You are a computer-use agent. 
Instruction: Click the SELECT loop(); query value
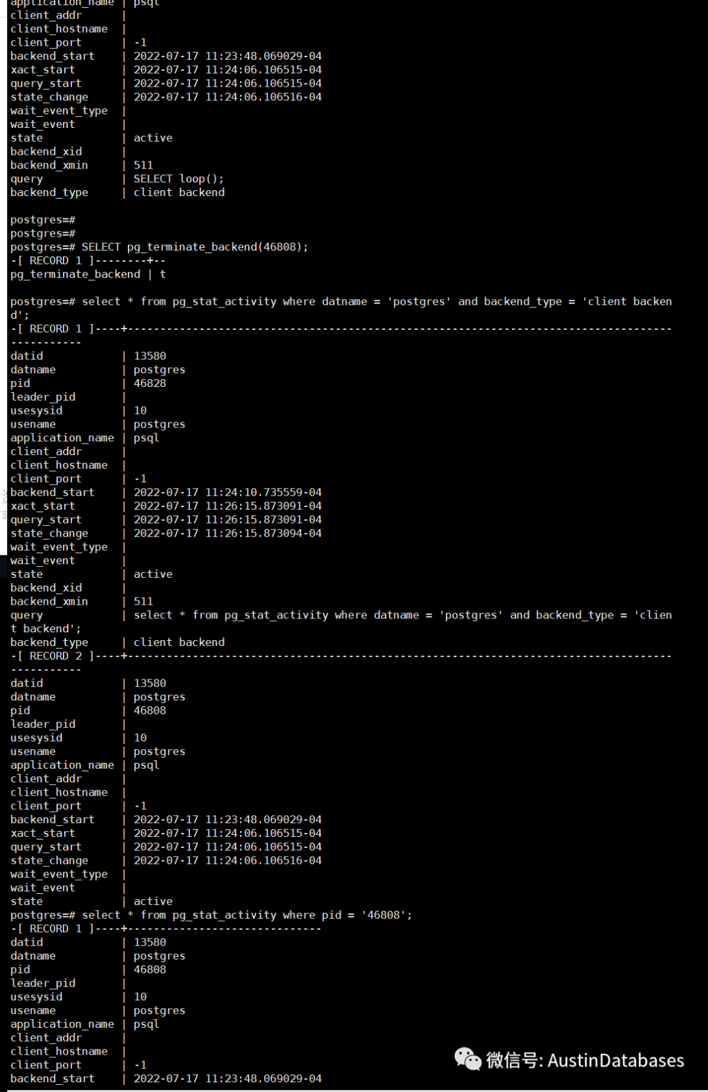[178, 179]
